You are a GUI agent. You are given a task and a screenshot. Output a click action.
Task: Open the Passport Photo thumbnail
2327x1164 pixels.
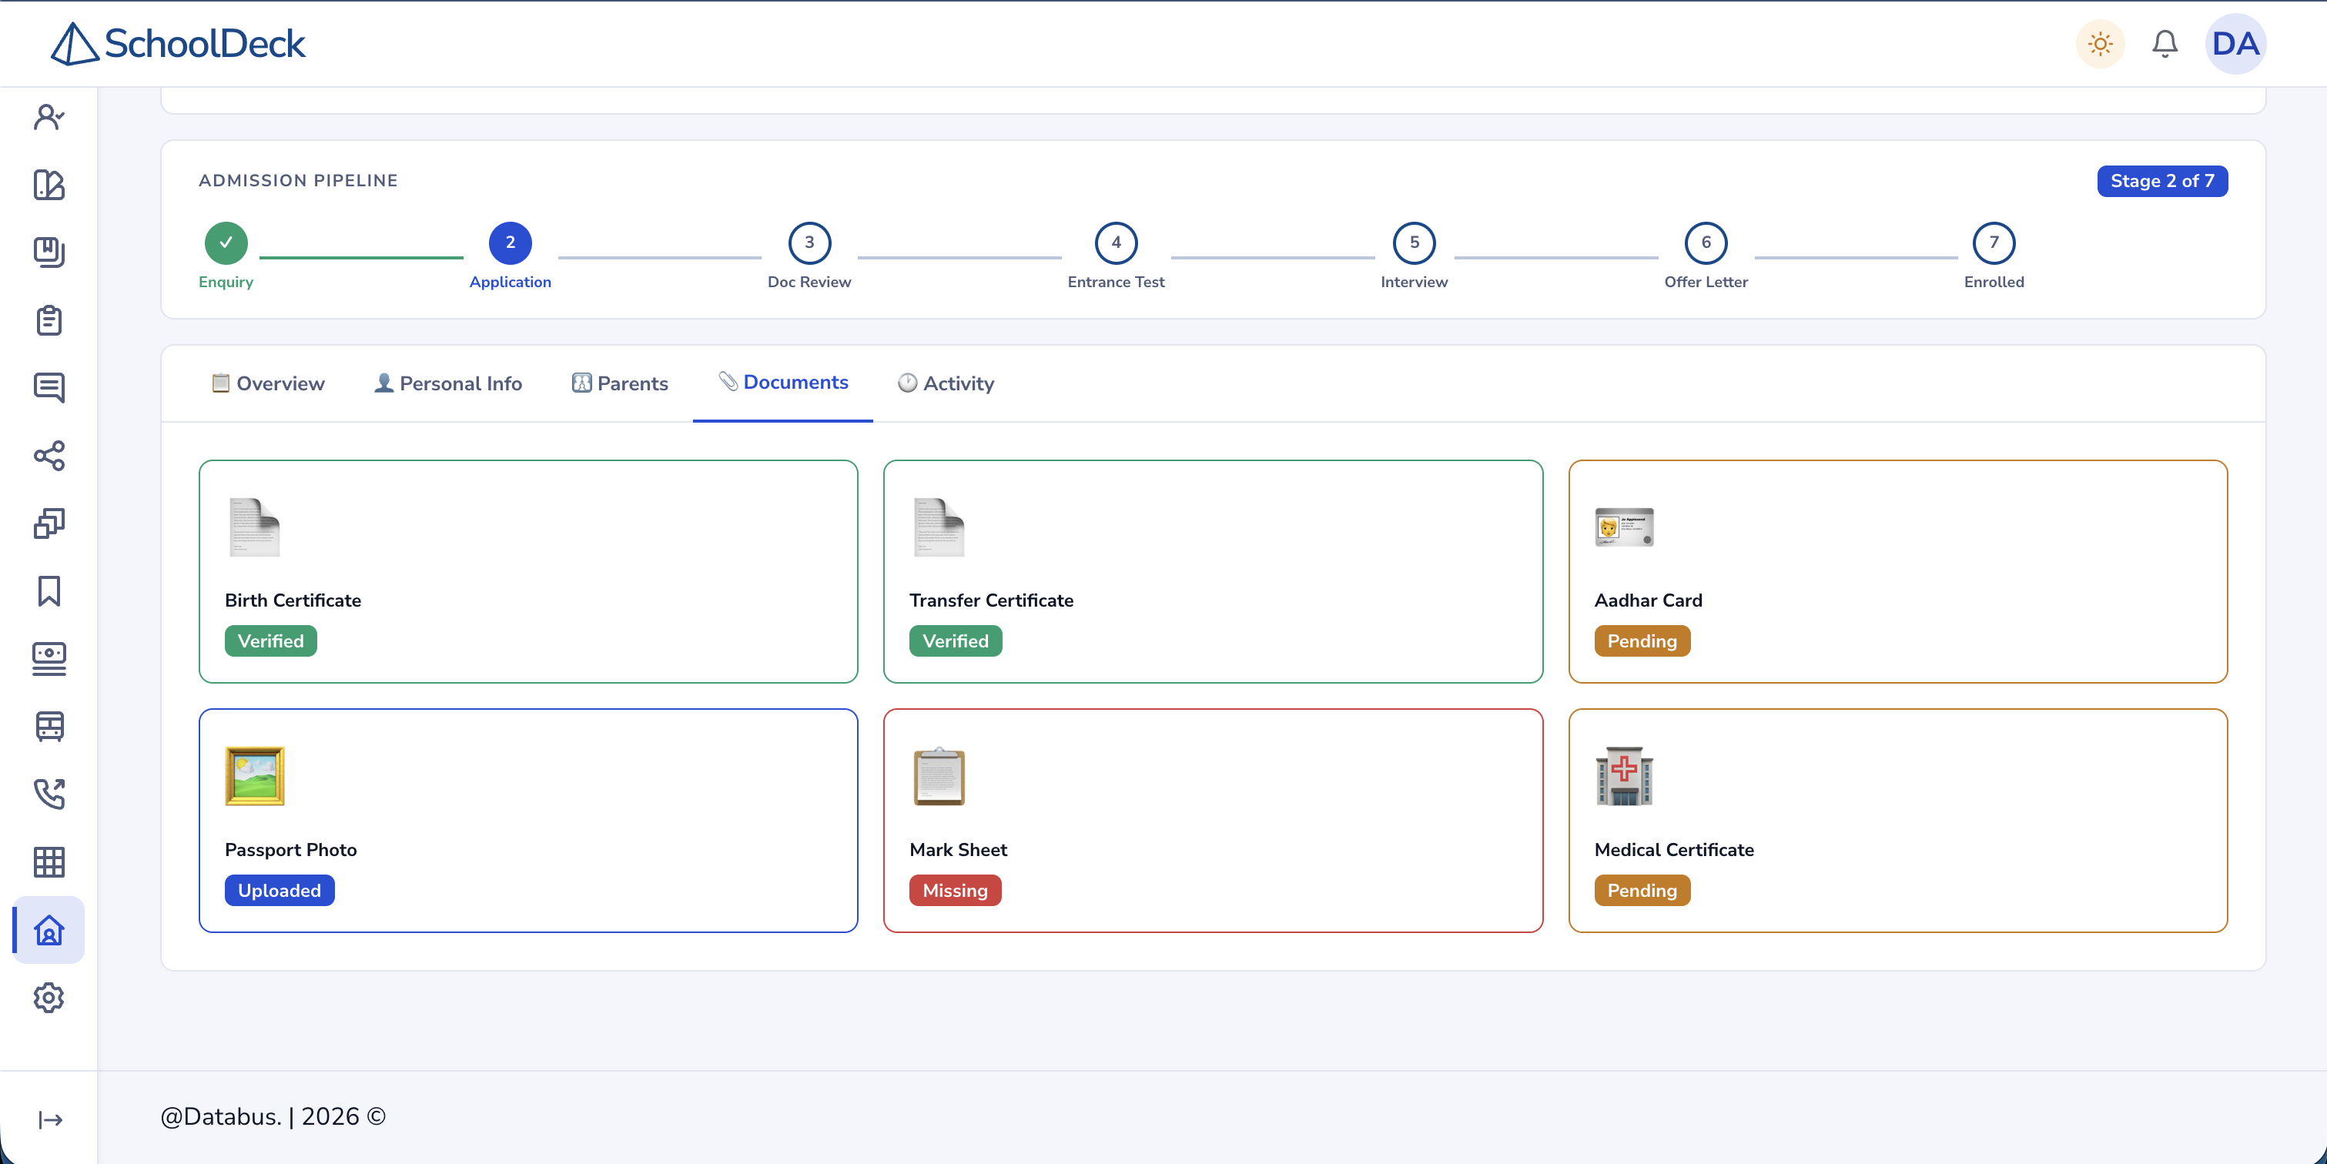254,776
